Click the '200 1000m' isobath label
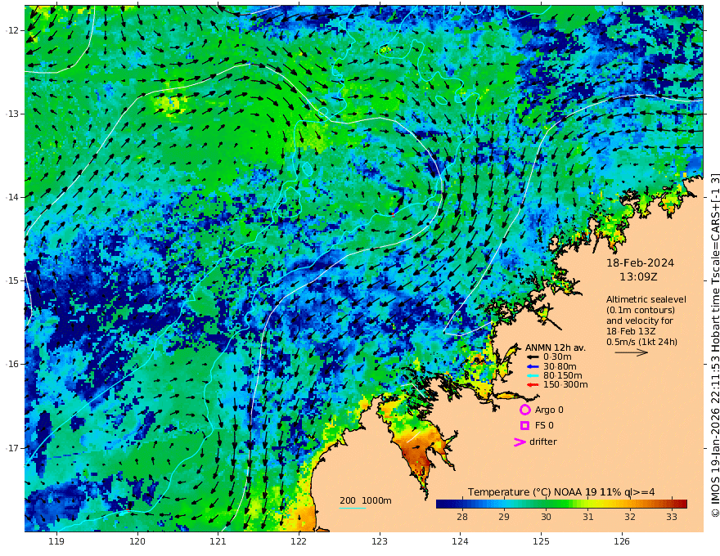 point(366,500)
